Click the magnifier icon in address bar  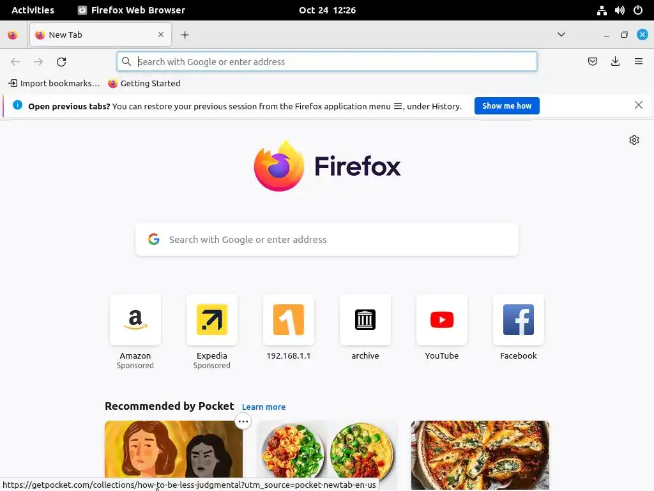coord(126,61)
